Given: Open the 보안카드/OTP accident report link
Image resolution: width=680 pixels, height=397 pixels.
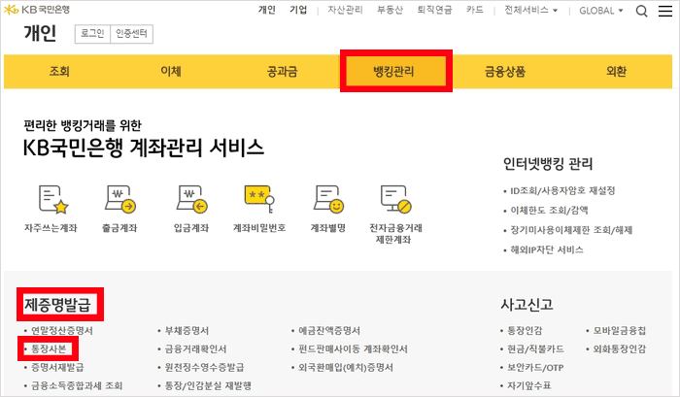Looking at the screenshot, I should click(x=535, y=368).
